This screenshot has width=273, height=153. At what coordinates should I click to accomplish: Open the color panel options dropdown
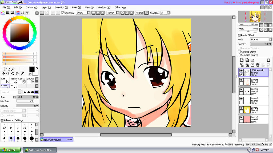pos(37,13)
